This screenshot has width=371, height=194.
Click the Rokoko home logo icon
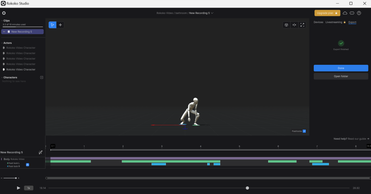point(4,13)
